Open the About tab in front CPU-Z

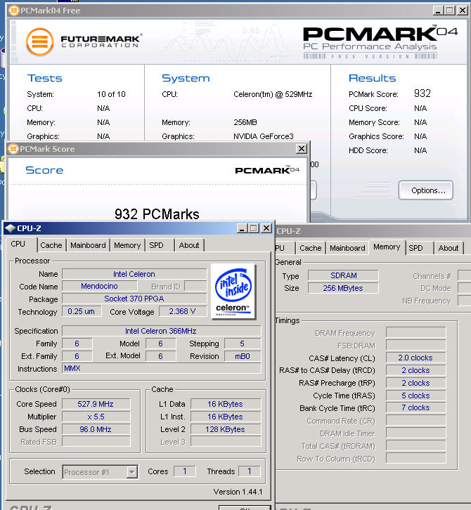coord(189,245)
